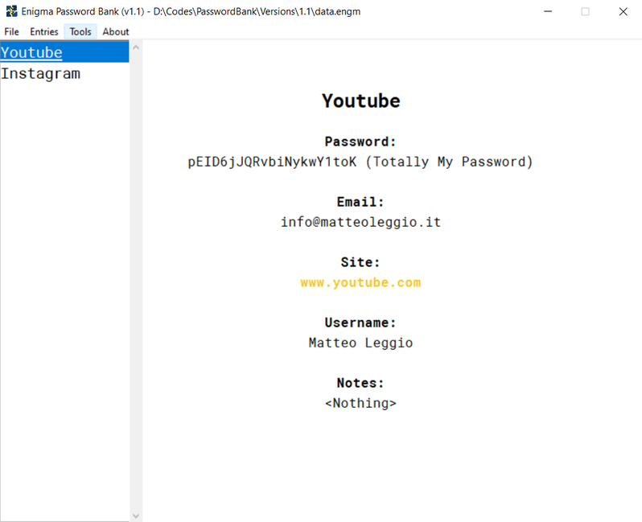Click the username Matteo Leggio
Image resolution: width=642 pixels, height=522 pixels.
(x=360, y=343)
